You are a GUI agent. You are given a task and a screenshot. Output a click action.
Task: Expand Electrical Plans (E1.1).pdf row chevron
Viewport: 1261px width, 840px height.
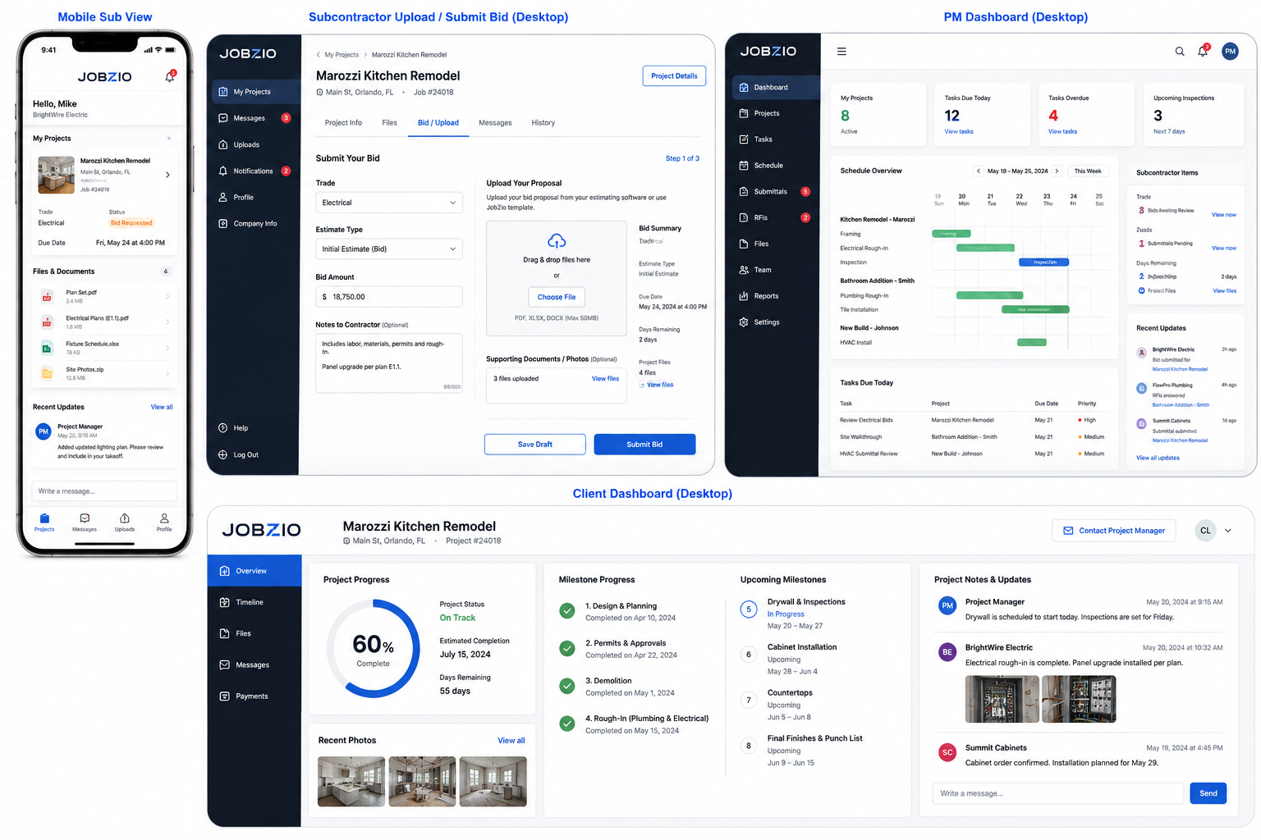point(167,322)
